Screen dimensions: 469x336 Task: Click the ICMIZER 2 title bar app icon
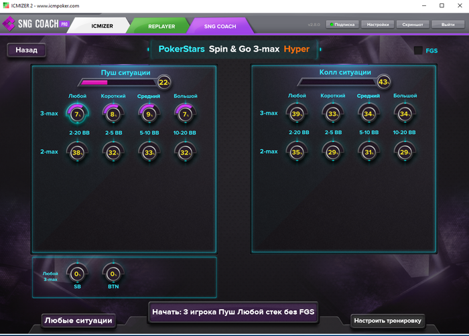[6, 5]
